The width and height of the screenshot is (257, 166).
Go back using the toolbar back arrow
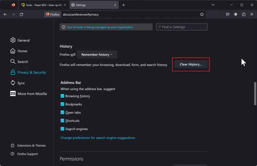tap(5, 14)
